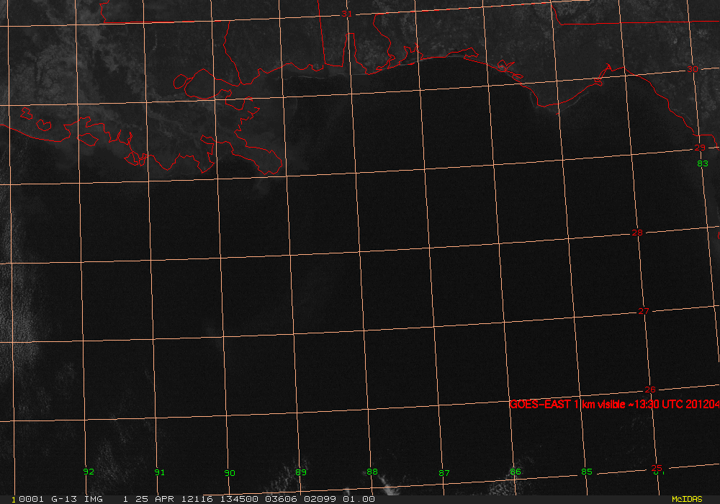The height and width of the screenshot is (504, 720).
Task: Click the red latitude label 29
Action: [700, 148]
